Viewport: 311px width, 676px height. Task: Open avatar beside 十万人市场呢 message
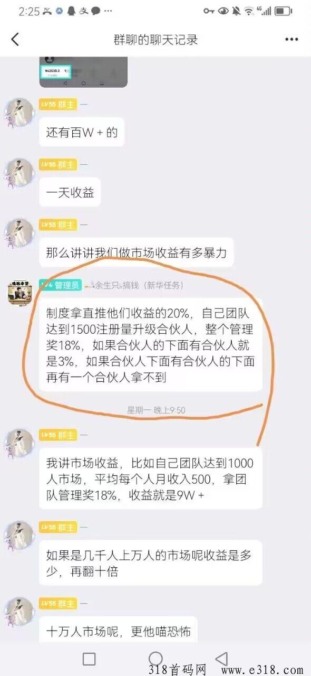click(x=20, y=612)
